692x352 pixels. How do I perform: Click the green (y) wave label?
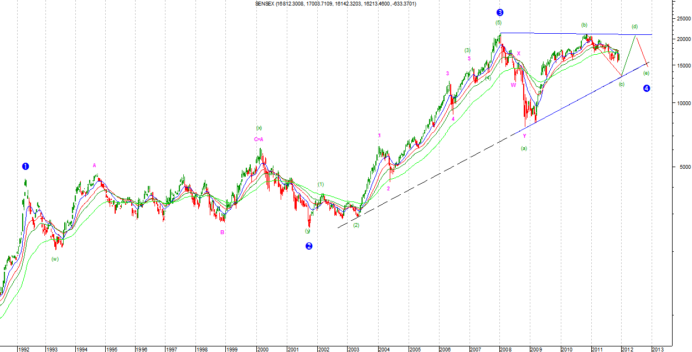click(307, 231)
